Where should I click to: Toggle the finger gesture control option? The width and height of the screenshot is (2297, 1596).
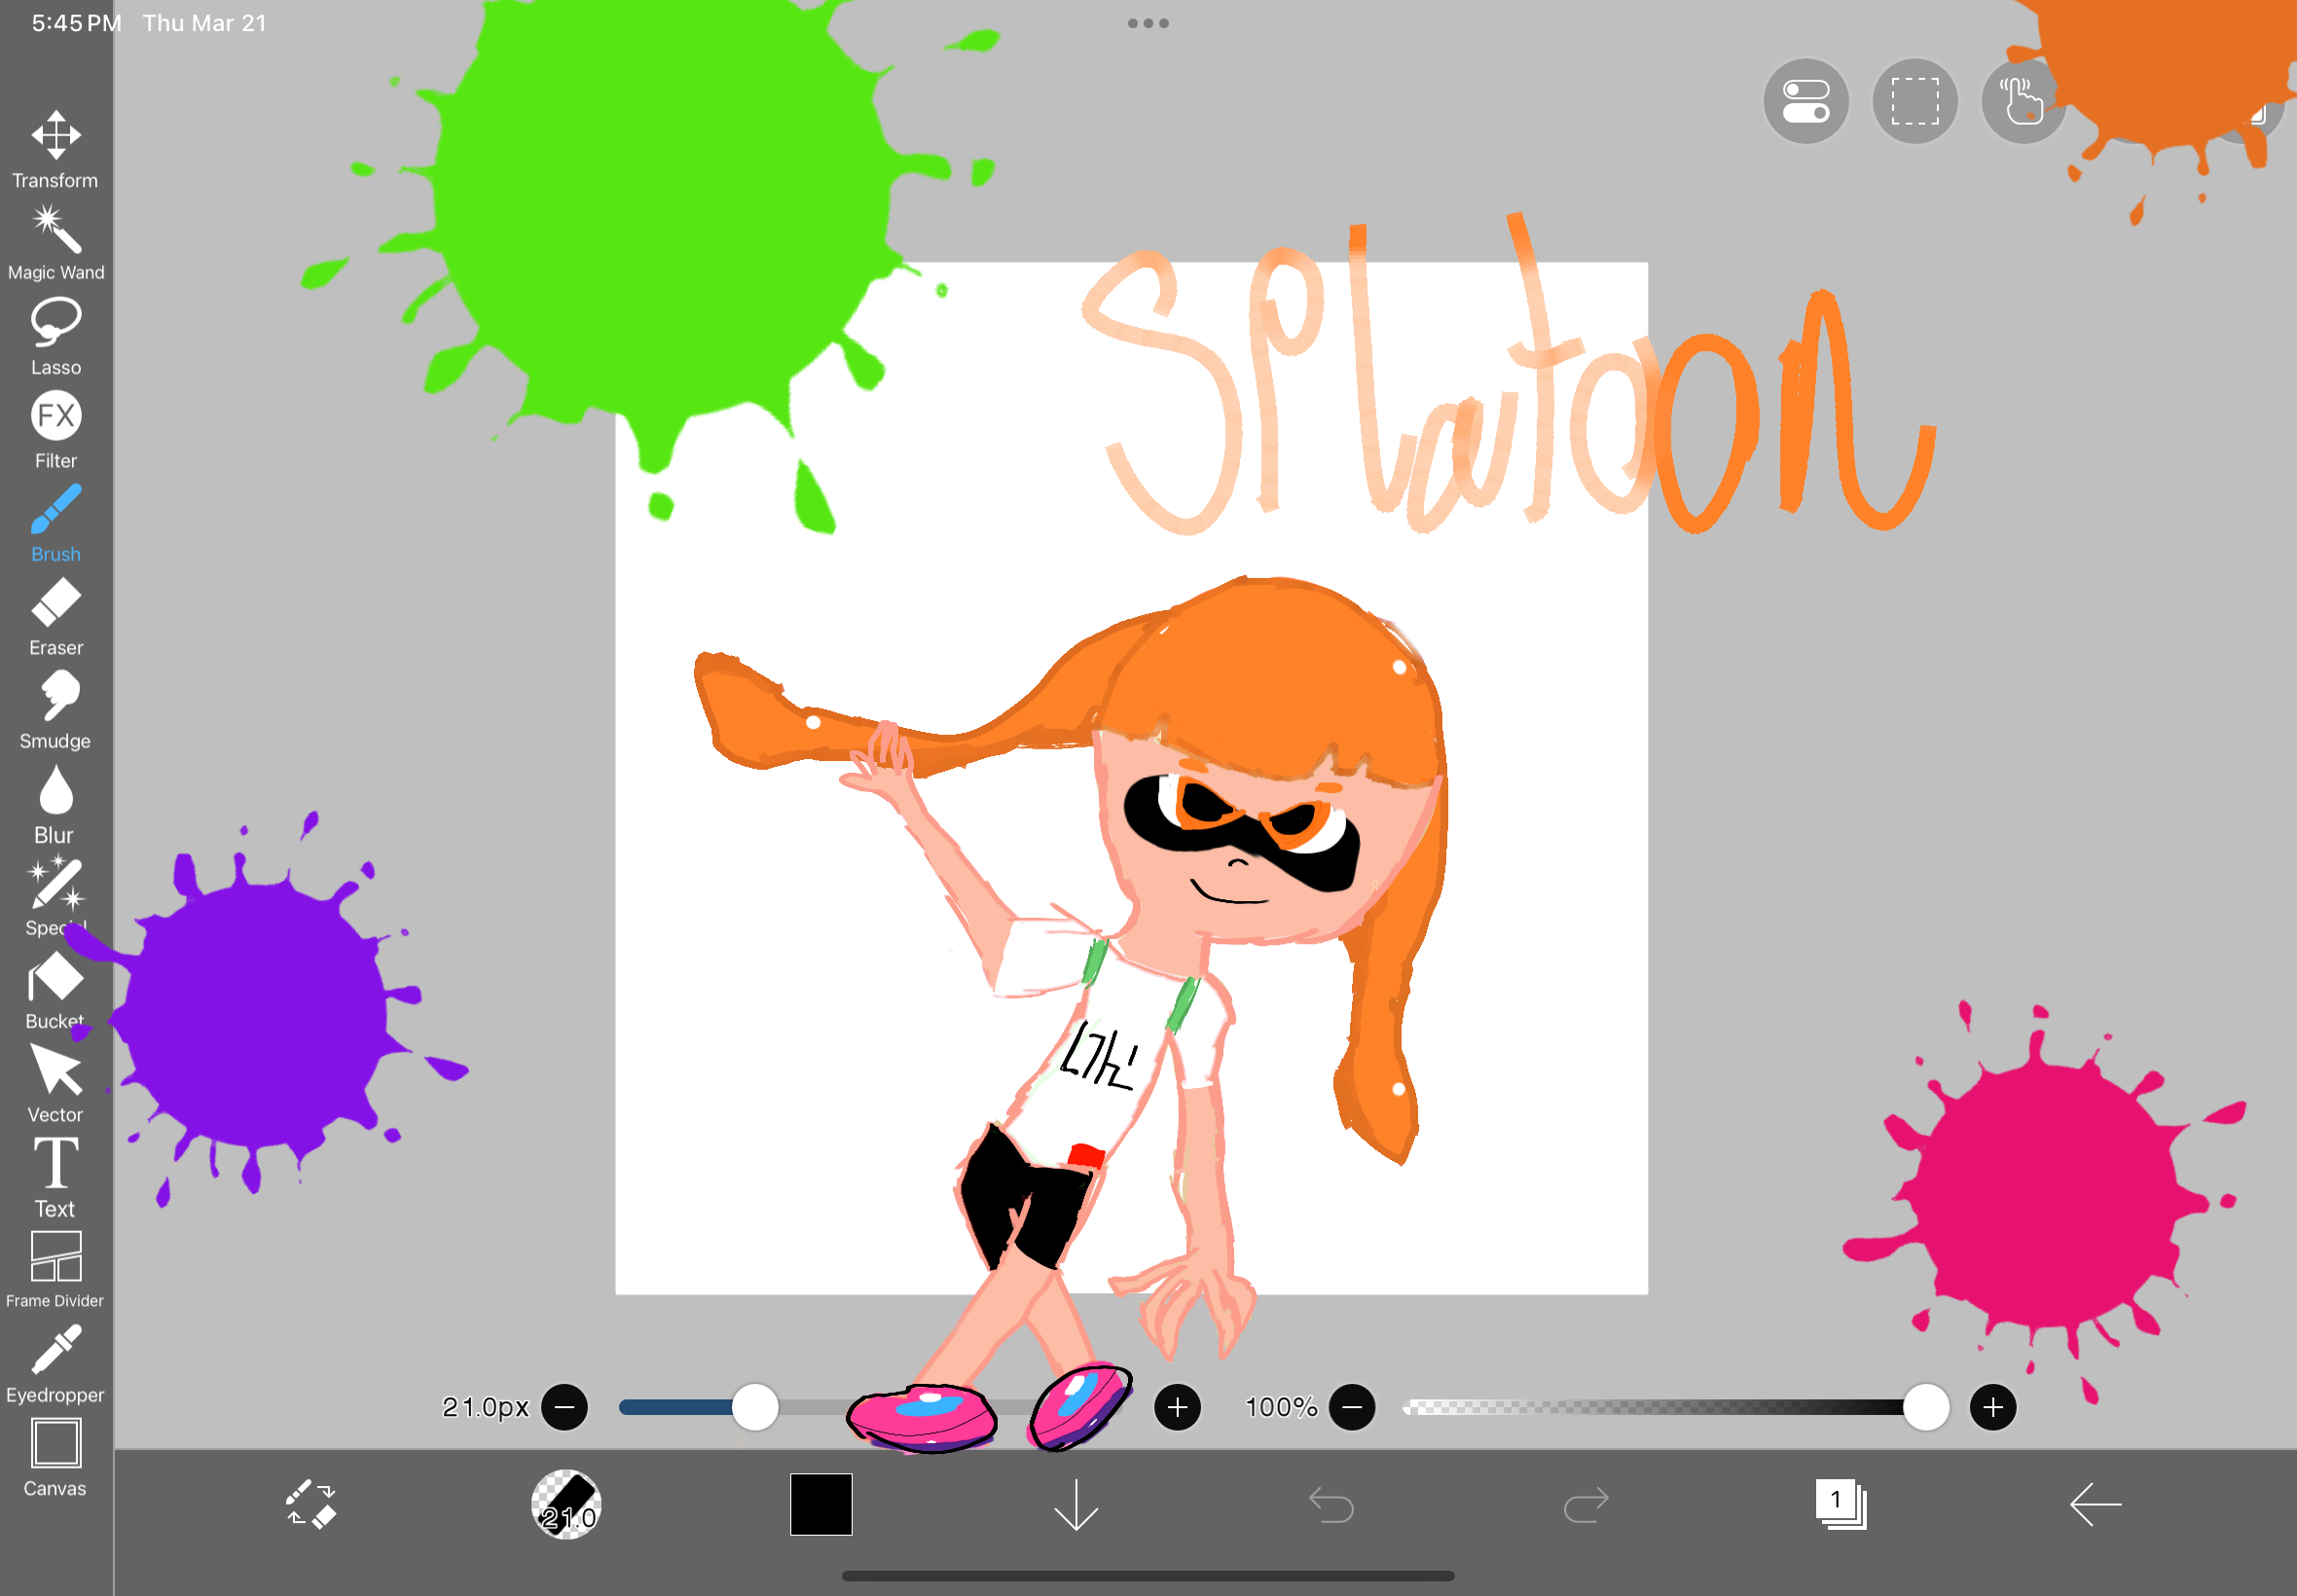(x=2021, y=101)
